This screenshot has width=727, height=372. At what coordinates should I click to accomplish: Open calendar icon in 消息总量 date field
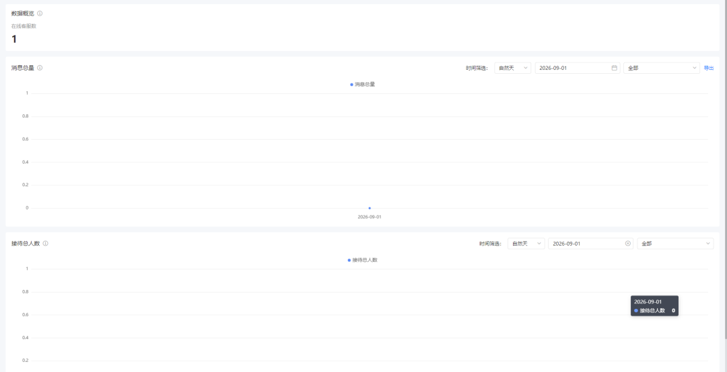click(x=615, y=68)
